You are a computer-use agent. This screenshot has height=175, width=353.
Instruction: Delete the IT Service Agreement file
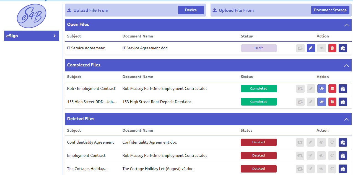tap(332, 48)
